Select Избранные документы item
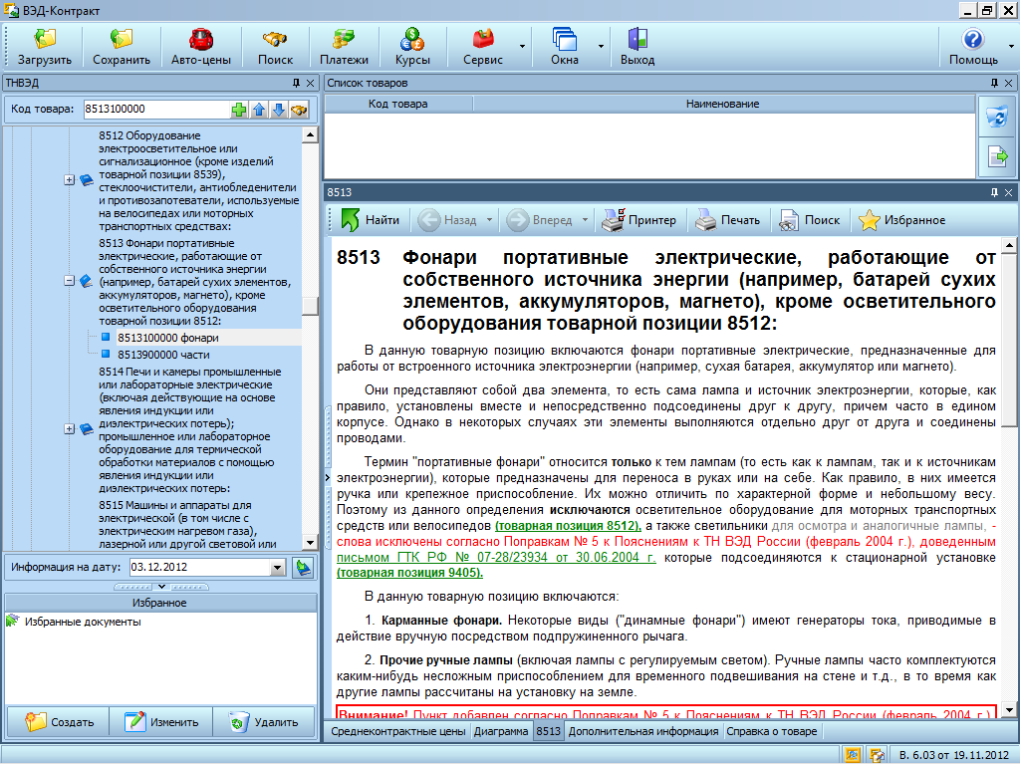 (83, 622)
